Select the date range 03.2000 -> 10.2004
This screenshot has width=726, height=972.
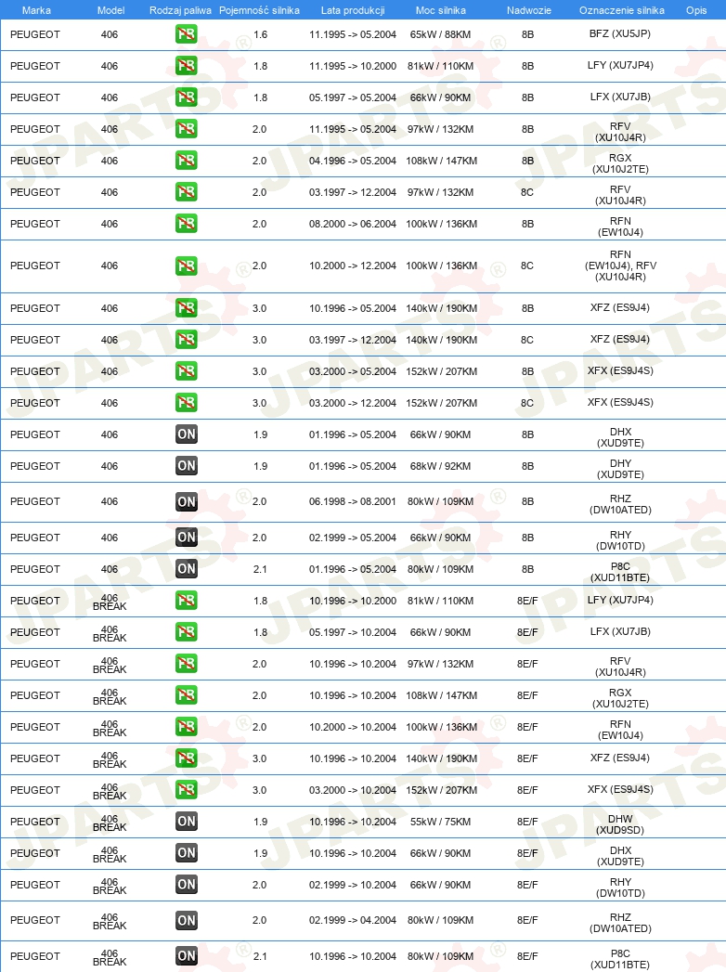353,790
